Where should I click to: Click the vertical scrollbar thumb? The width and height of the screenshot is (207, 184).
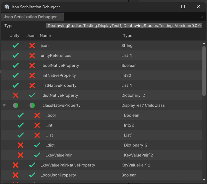click(x=204, y=71)
